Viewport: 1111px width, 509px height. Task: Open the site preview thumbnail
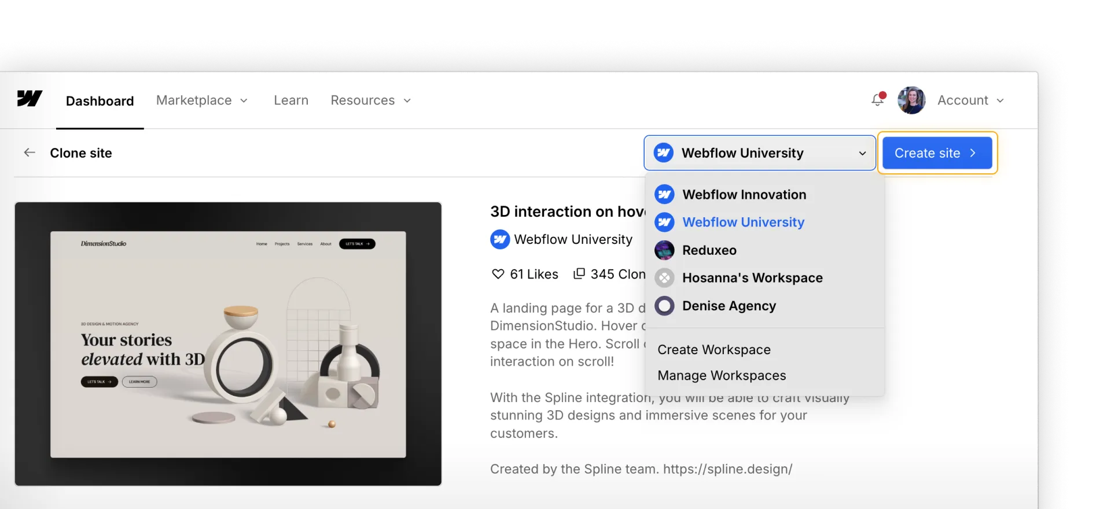[x=228, y=344]
